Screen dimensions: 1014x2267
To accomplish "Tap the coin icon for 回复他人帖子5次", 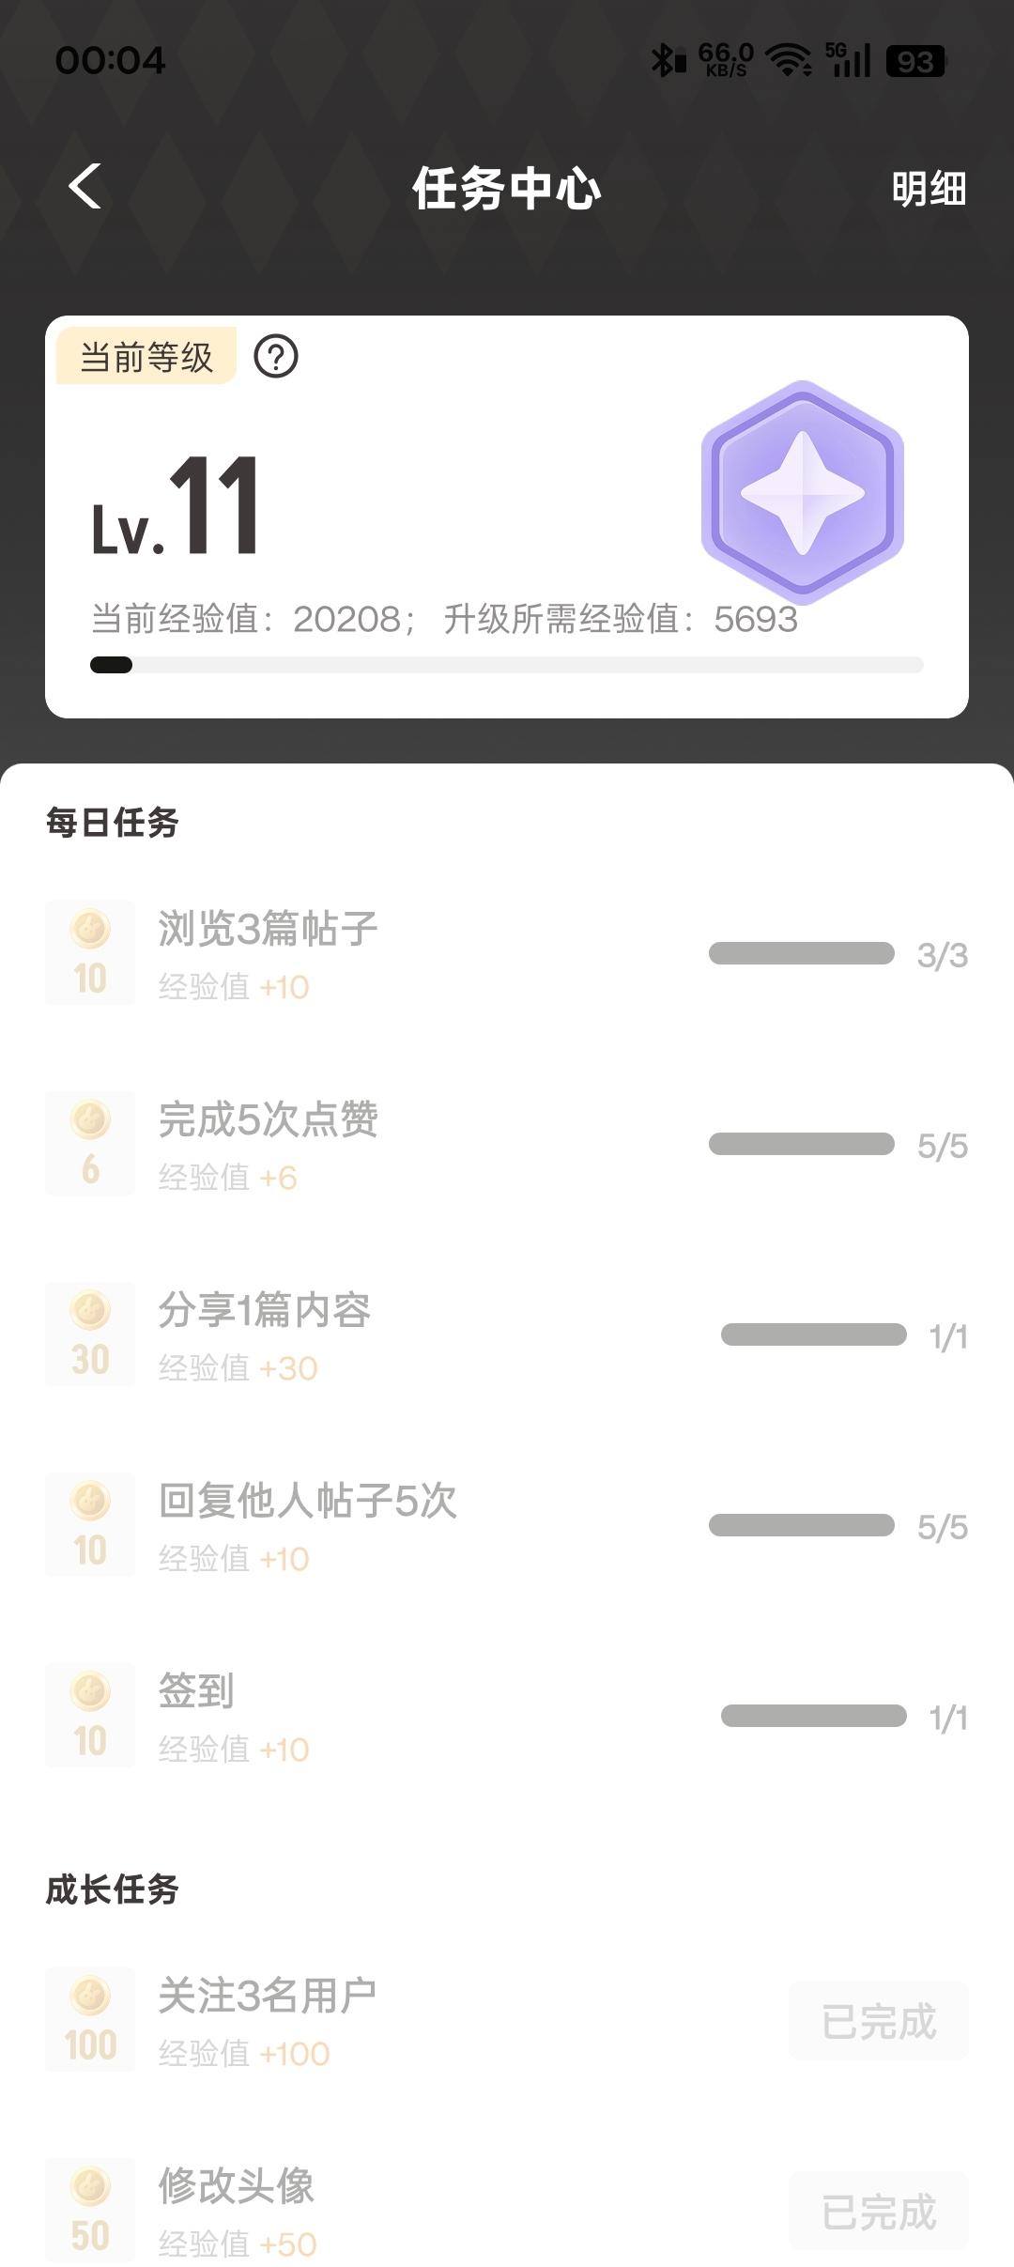I will [x=90, y=1524].
